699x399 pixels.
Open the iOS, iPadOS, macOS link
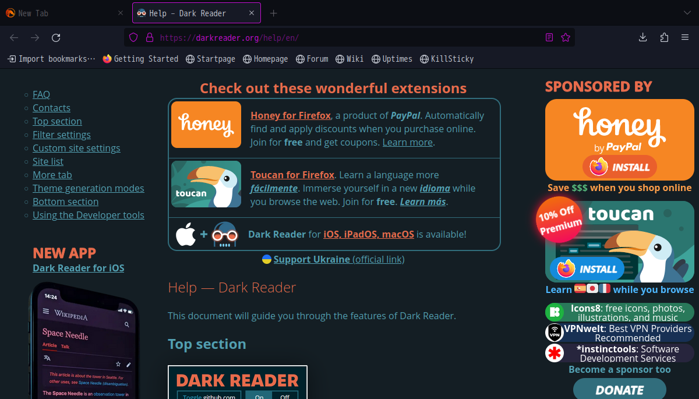[369, 234]
